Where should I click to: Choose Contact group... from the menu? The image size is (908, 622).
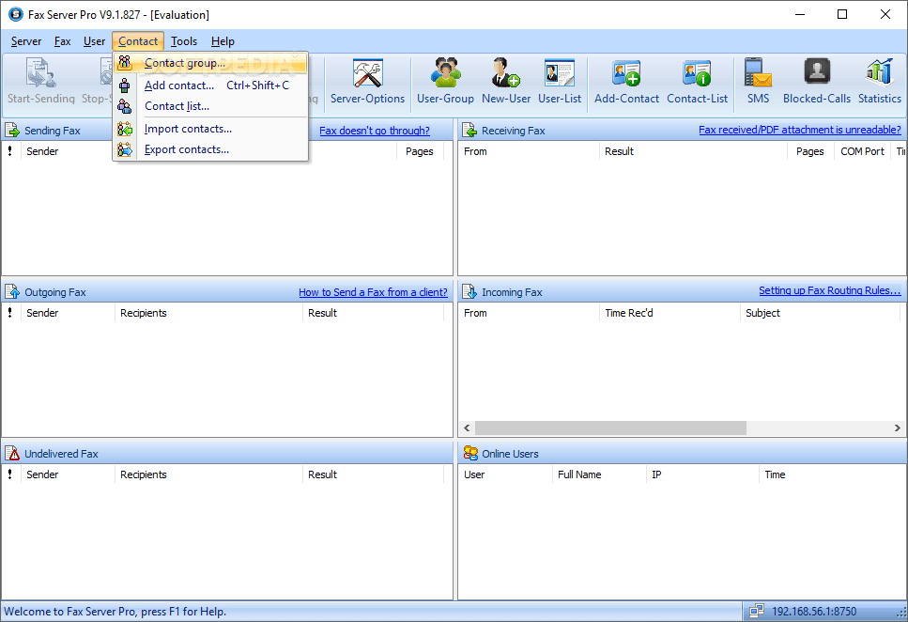point(210,63)
